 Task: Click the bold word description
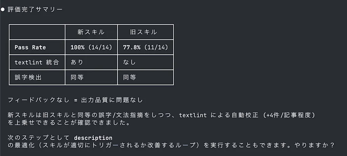[x=93, y=138]
